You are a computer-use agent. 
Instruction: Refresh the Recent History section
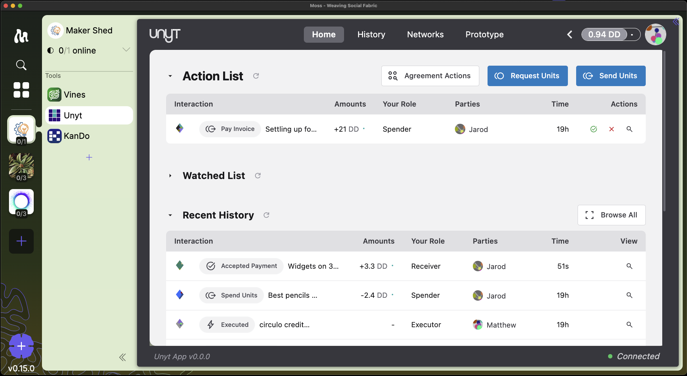(x=266, y=215)
